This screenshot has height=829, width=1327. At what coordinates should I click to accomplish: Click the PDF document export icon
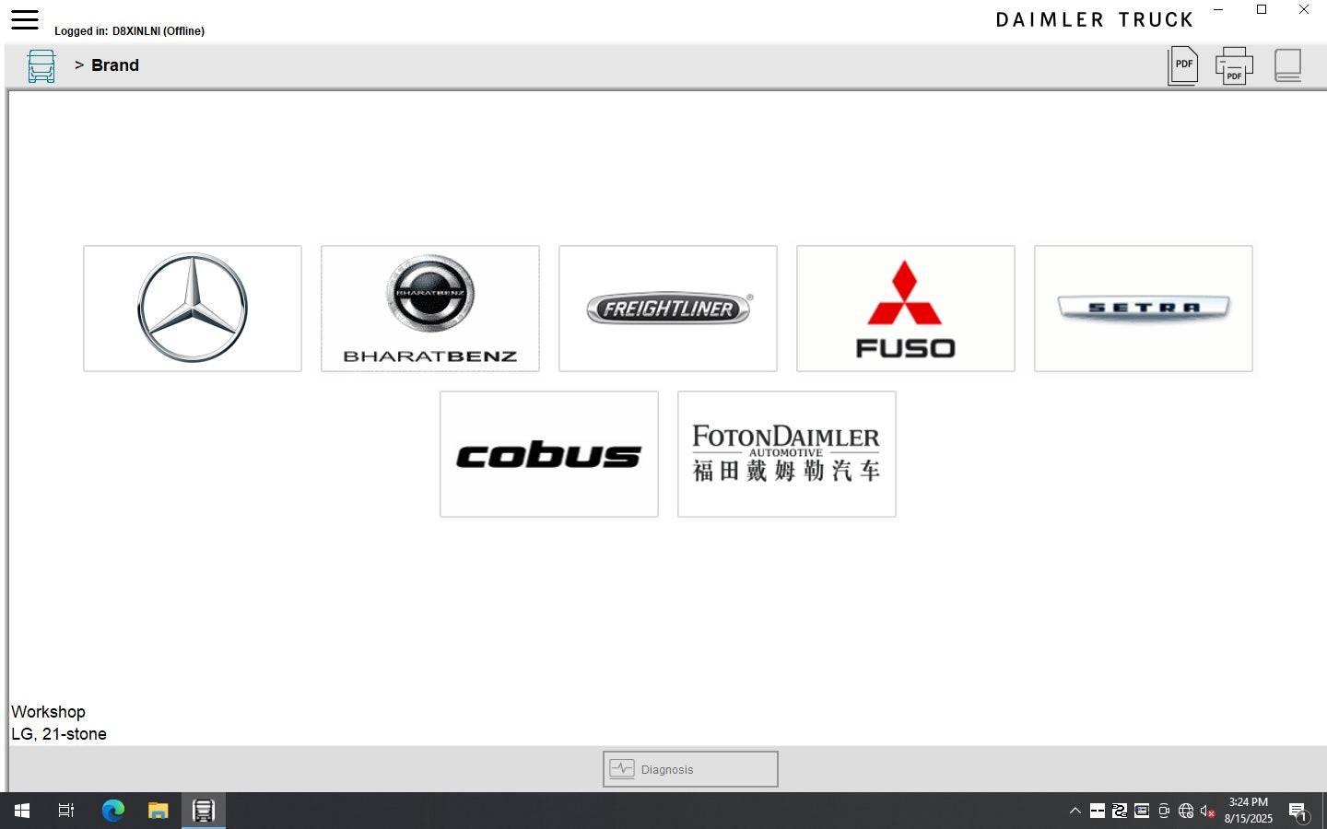click(1182, 65)
